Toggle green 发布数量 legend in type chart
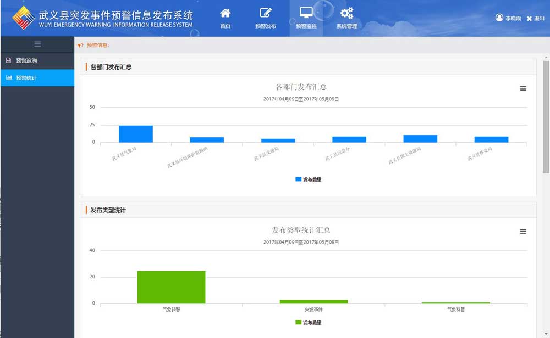Screen dimensions: 550x338 click(x=308, y=323)
